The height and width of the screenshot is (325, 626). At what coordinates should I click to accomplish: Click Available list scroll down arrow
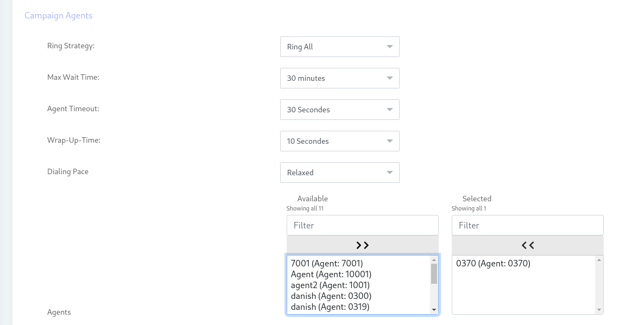coord(434,310)
